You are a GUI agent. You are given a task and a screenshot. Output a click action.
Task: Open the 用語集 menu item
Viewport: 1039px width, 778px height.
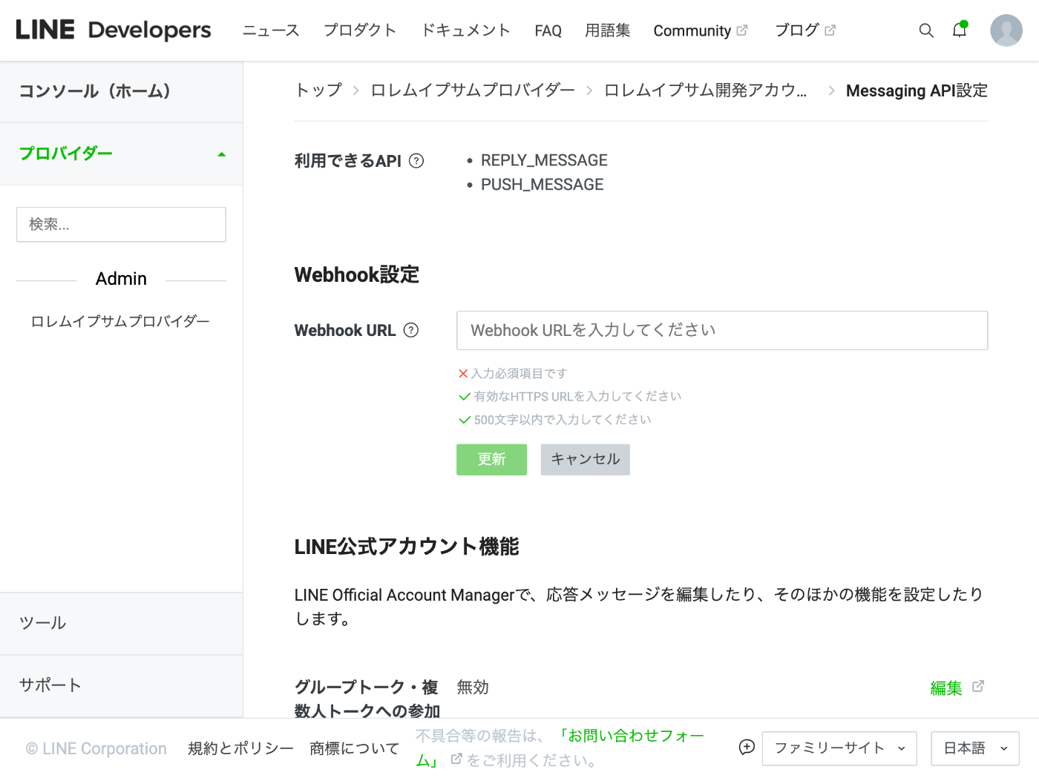(x=607, y=30)
